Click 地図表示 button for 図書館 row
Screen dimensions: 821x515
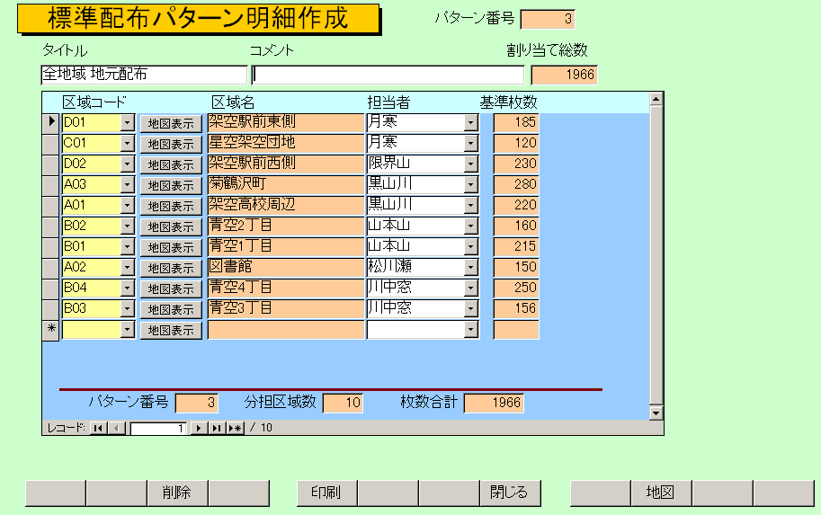(171, 268)
